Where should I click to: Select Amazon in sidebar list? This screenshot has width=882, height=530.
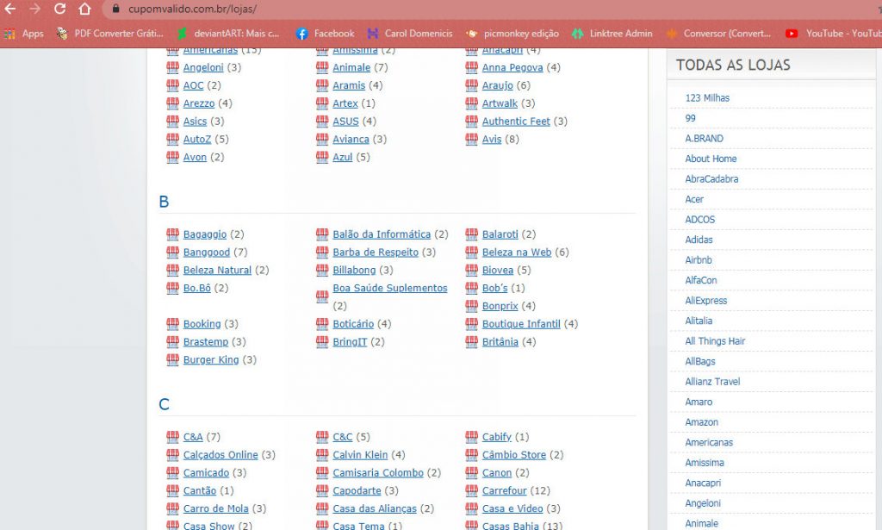[701, 422]
